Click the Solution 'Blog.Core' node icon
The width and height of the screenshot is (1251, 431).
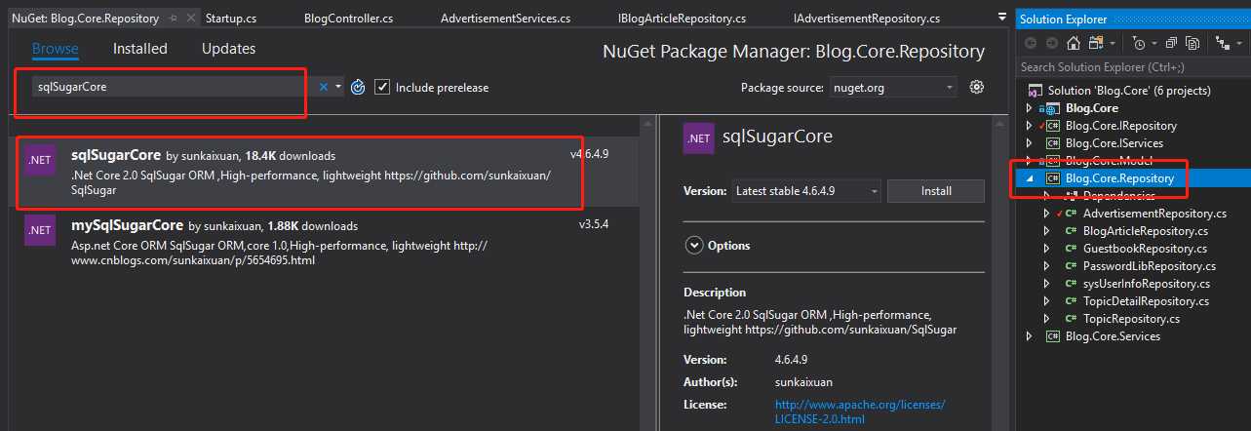[x=1036, y=91]
